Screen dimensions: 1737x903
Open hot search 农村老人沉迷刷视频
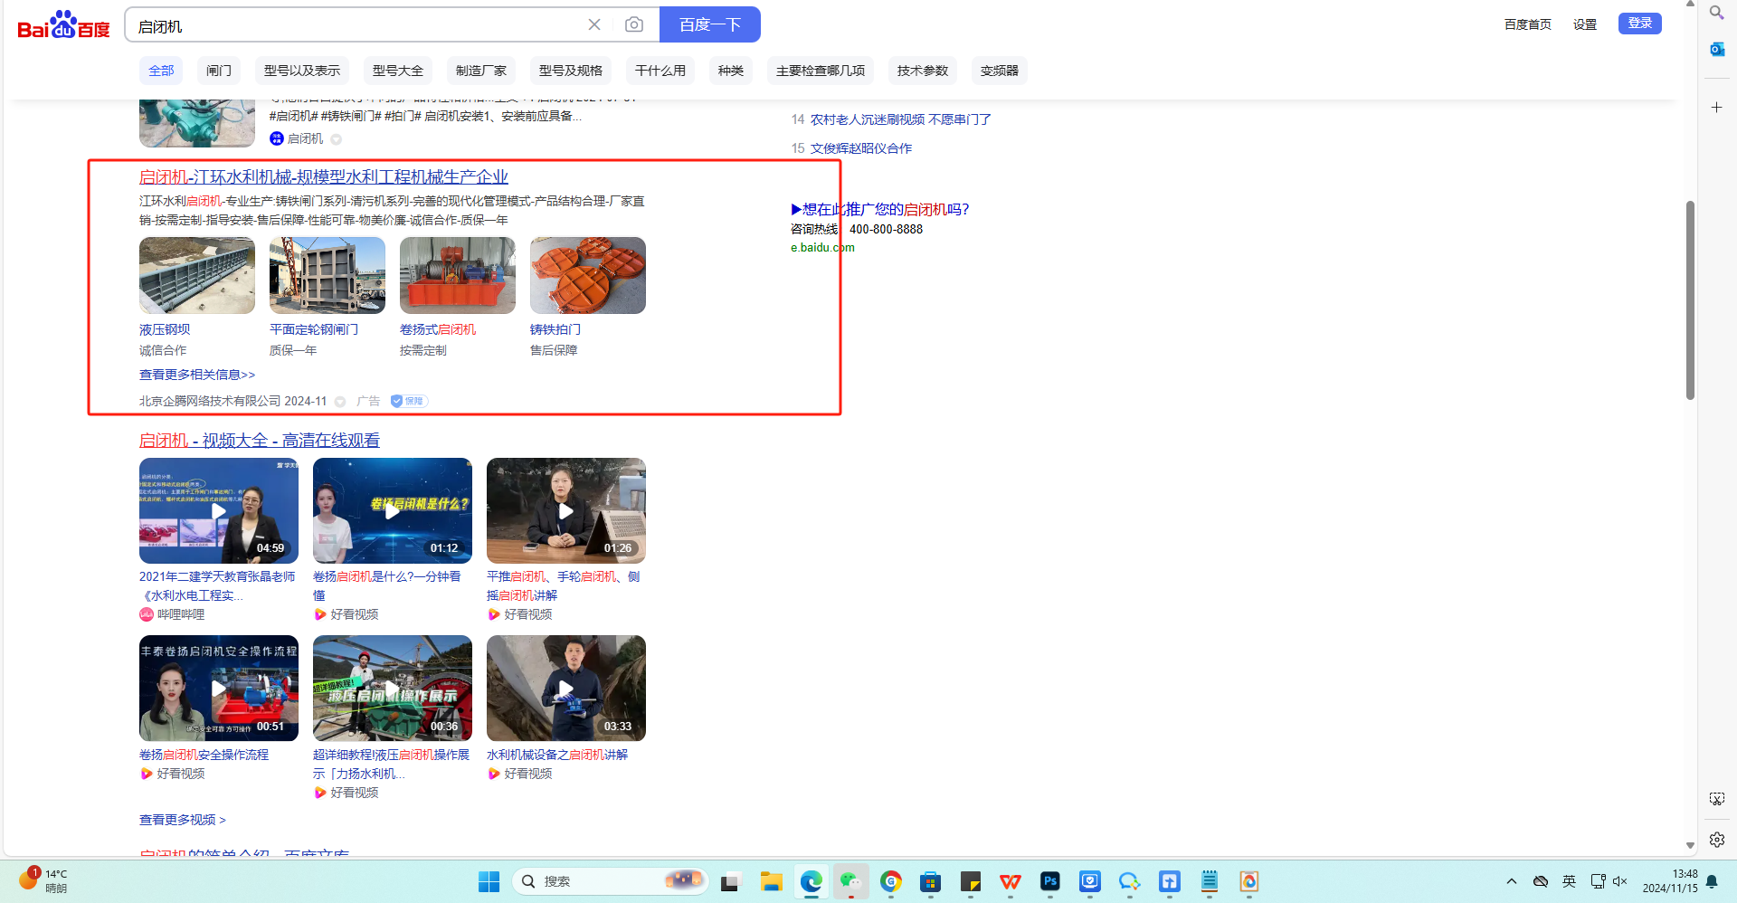901,119
